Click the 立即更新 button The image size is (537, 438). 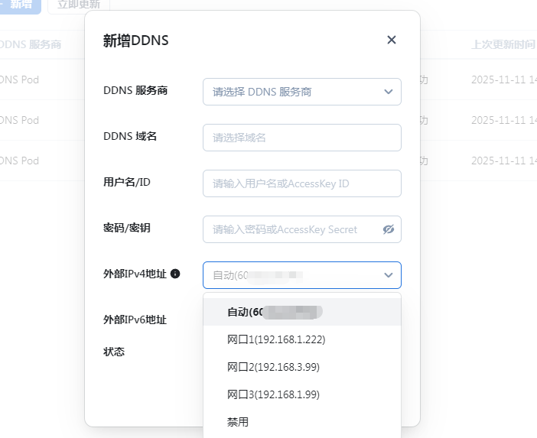(x=80, y=5)
